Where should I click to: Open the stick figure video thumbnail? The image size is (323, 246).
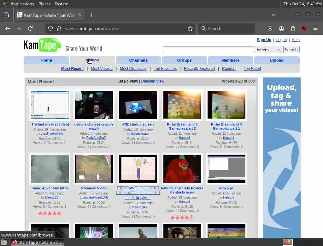(50, 105)
